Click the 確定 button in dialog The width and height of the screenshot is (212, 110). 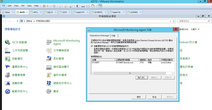pyautogui.click(x=138, y=97)
